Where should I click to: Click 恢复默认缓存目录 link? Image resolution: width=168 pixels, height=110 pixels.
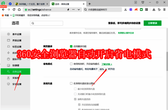pyautogui.click(x=126, y=33)
